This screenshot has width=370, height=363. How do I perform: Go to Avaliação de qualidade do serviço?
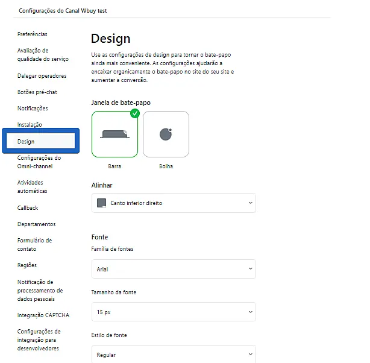pyautogui.click(x=43, y=55)
